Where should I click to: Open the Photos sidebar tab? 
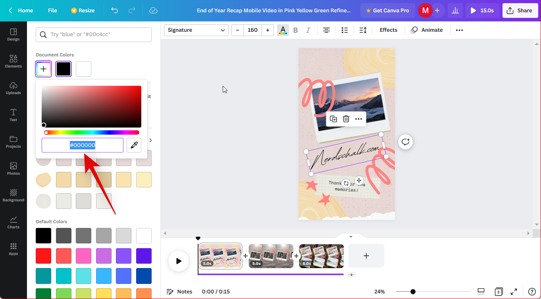pyautogui.click(x=13, y=168)
